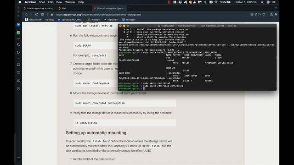Send page to My Flow from address bar
The image size is (294, 165).
click(x=260, y=14)
